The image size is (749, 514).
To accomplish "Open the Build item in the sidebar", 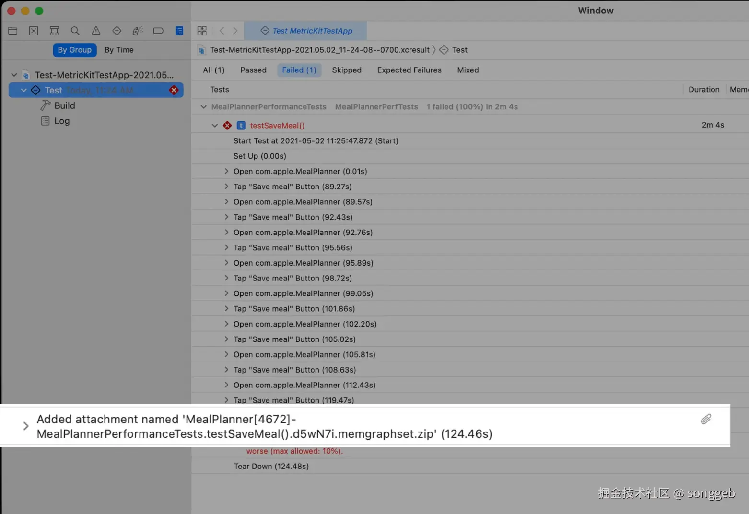I will point(65,105).
